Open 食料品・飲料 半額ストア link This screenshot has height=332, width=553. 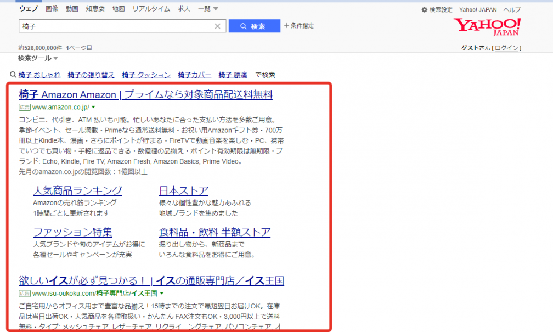pyautogui.click(x=215, y=232)
